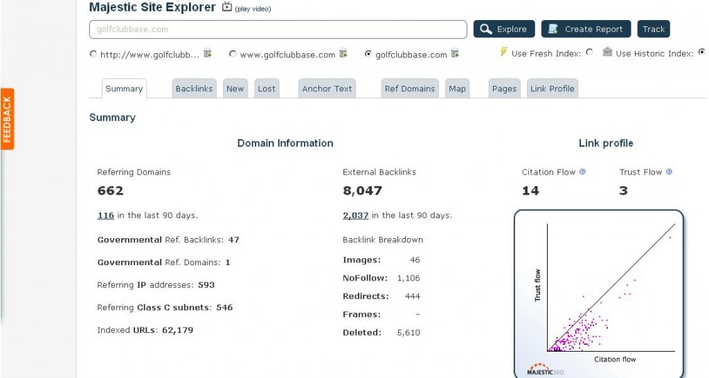
Task: Click the Domain Information heading
Action: tap(285, 143)
